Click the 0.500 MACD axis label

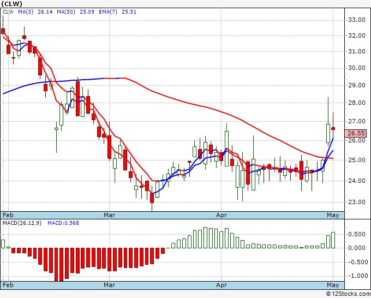pos(357,234)
